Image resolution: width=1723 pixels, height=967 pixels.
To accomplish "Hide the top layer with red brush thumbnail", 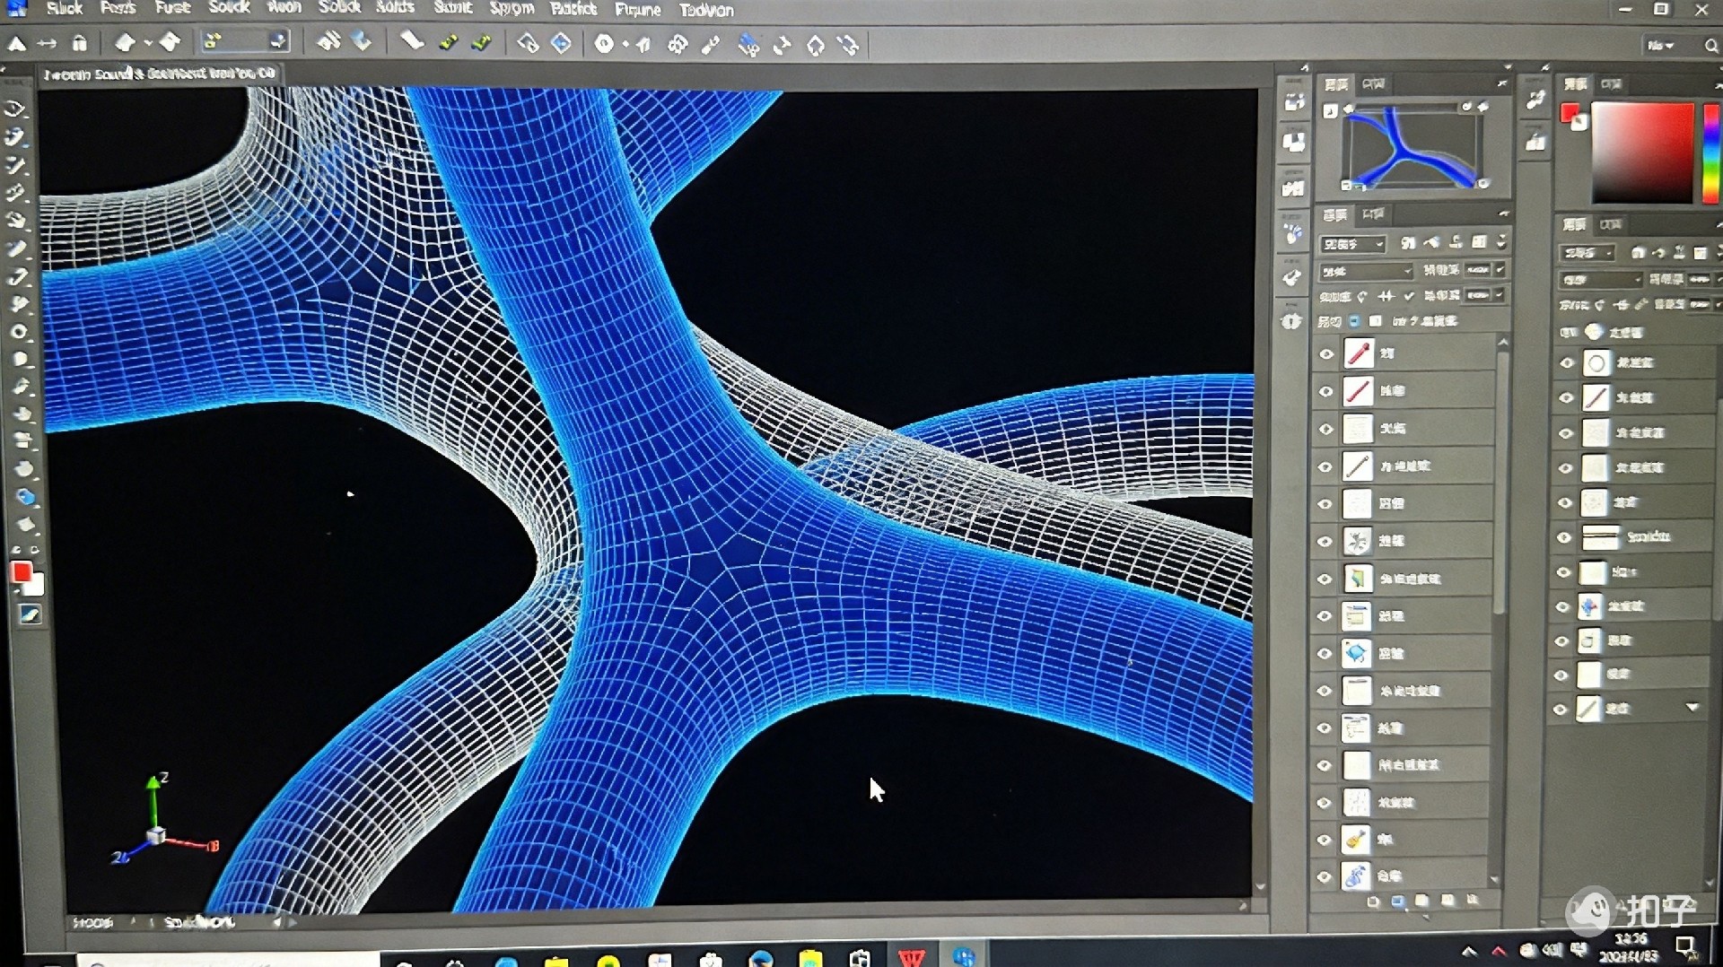I will click(x=1326, y=353).
